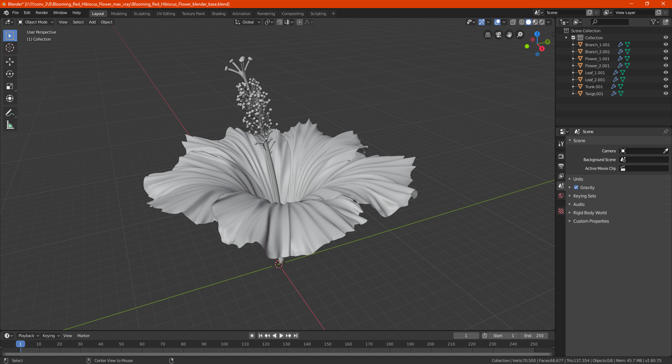Image resolution: width=672 pixels, height=364 pixels.
Task: Pick the Measure tool
Action: pyautogui.click(x=10, y=125)
